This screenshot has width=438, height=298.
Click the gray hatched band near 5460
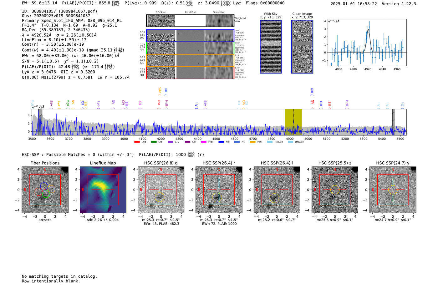(x=393, y=122)
